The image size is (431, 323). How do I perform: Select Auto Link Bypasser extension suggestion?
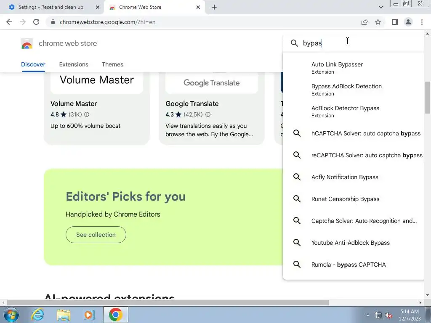354,68
